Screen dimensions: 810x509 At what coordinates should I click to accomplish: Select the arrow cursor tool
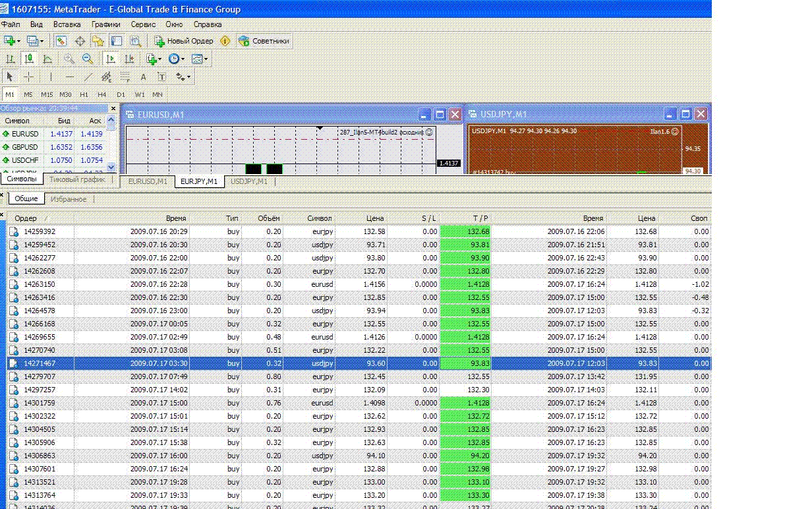(10, 76)
